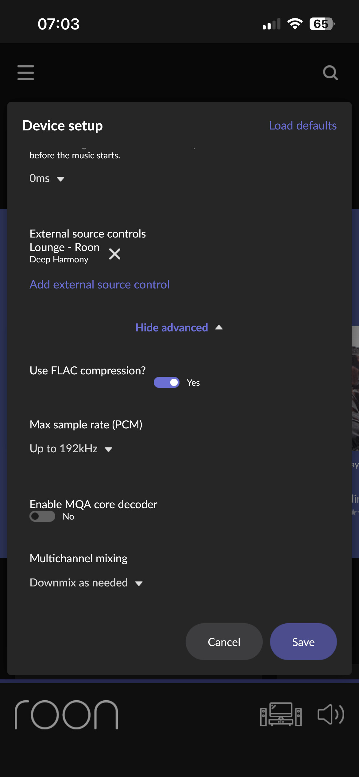Tap the Lounge - Roon Deep Harmony entry
This screenshot has height=777, width=359.
65,253
